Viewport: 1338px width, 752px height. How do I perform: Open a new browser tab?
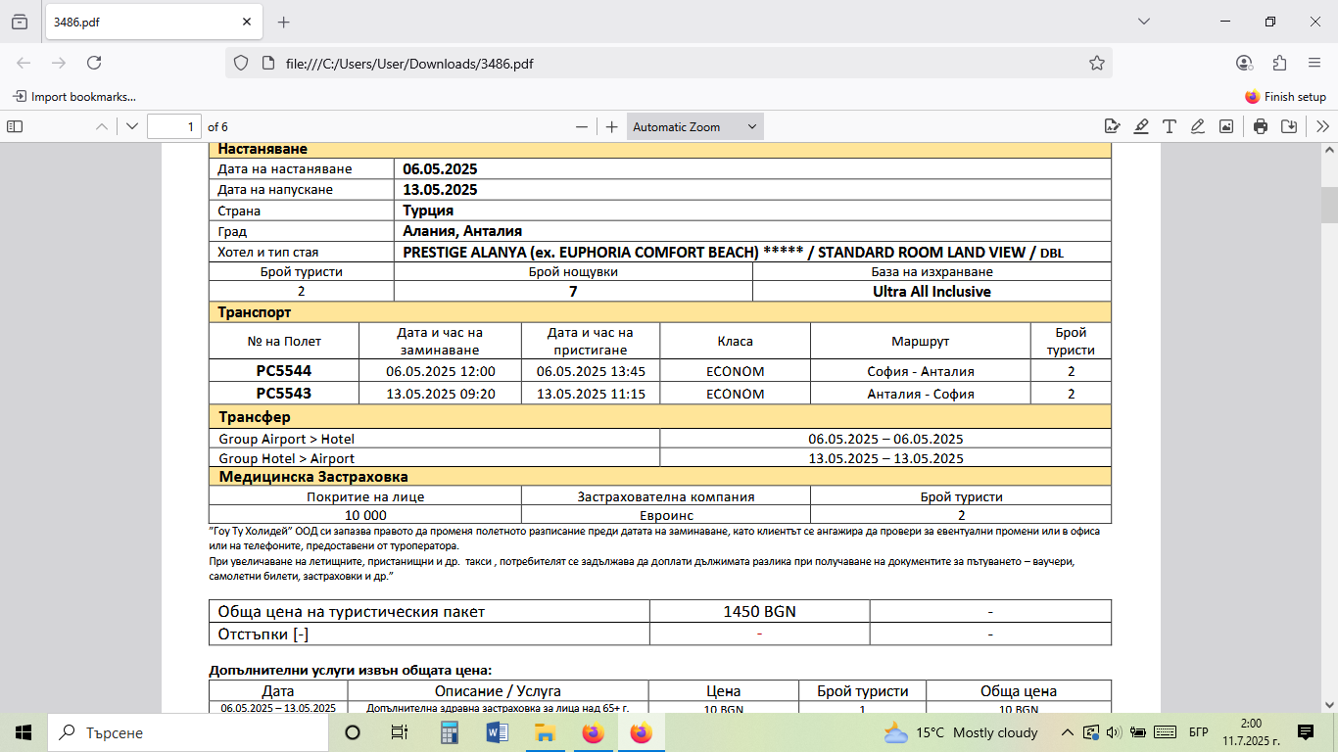[284, 22]
